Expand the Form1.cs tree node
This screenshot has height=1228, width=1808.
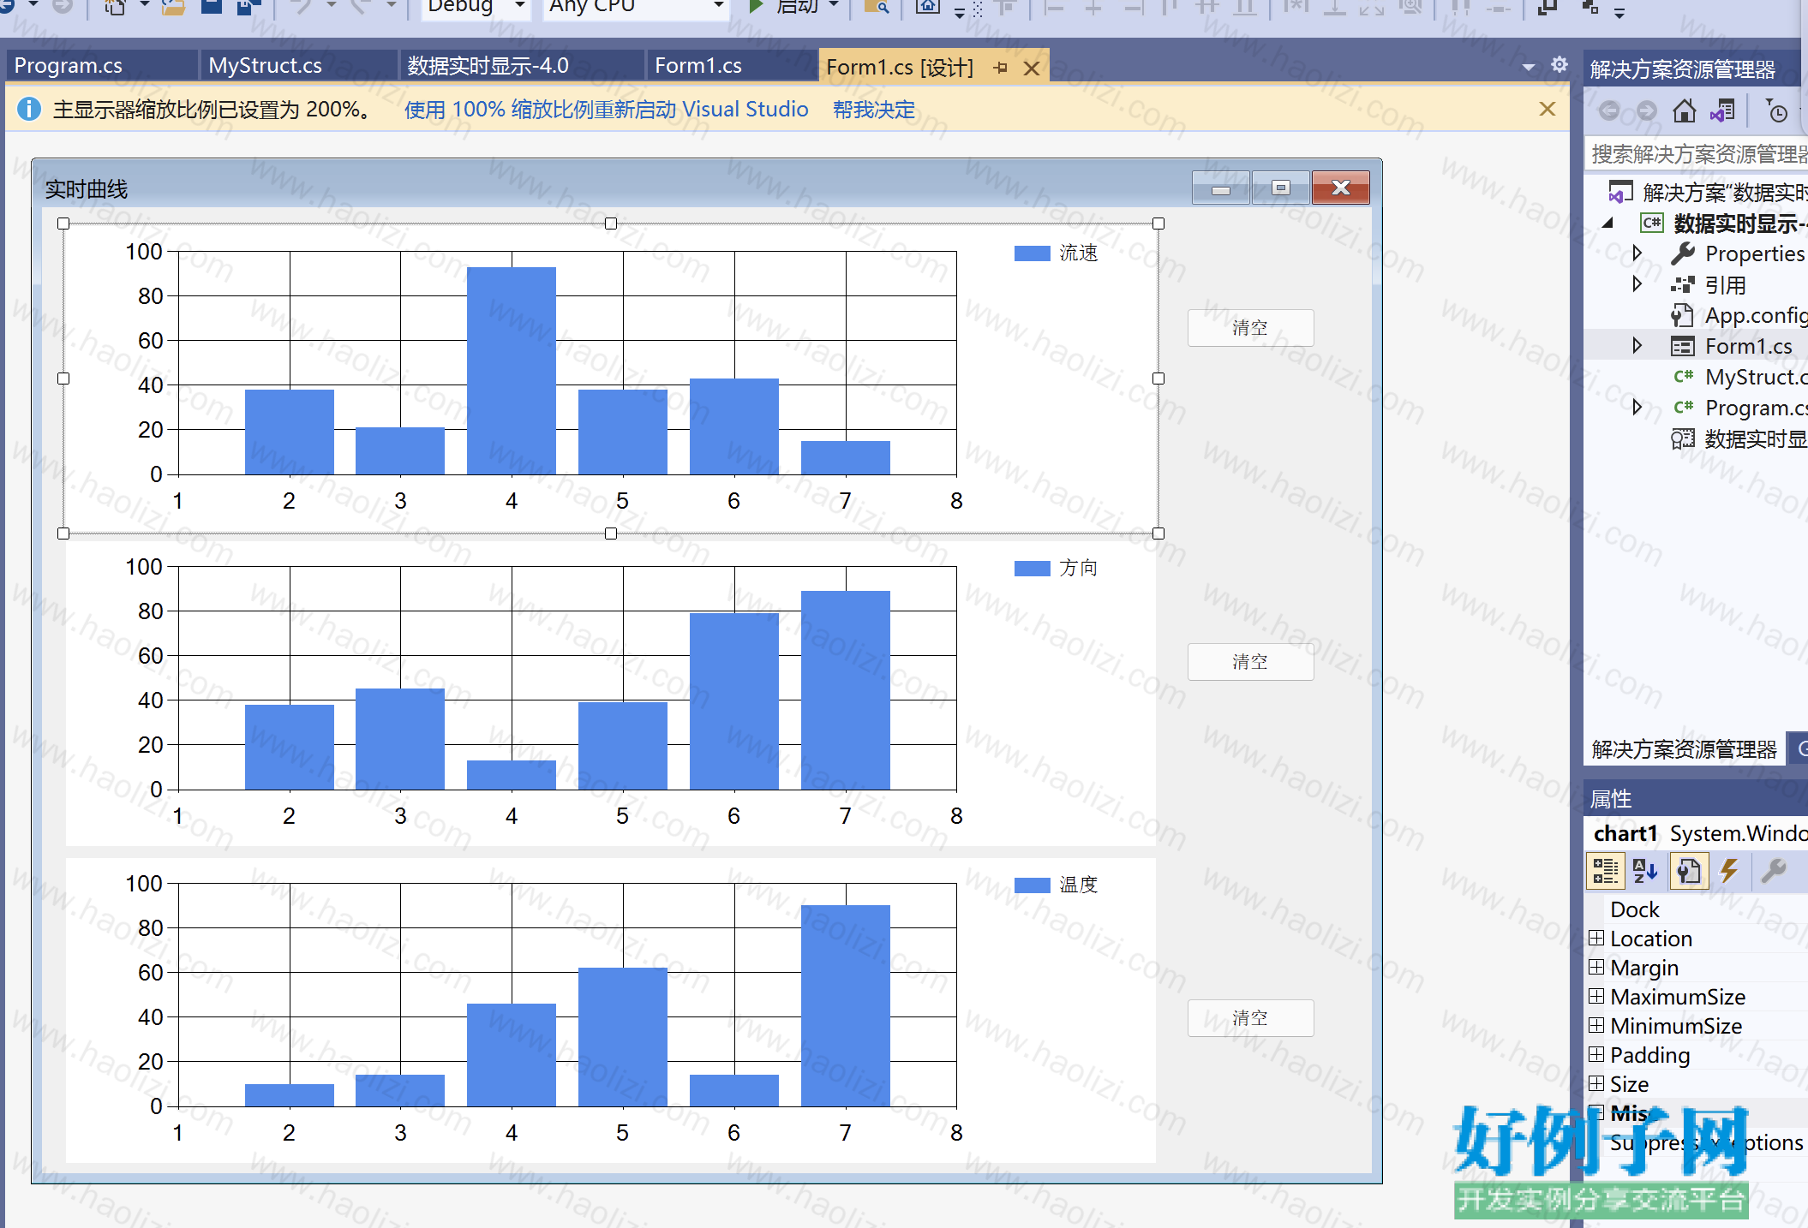(x=1637, y=346)
